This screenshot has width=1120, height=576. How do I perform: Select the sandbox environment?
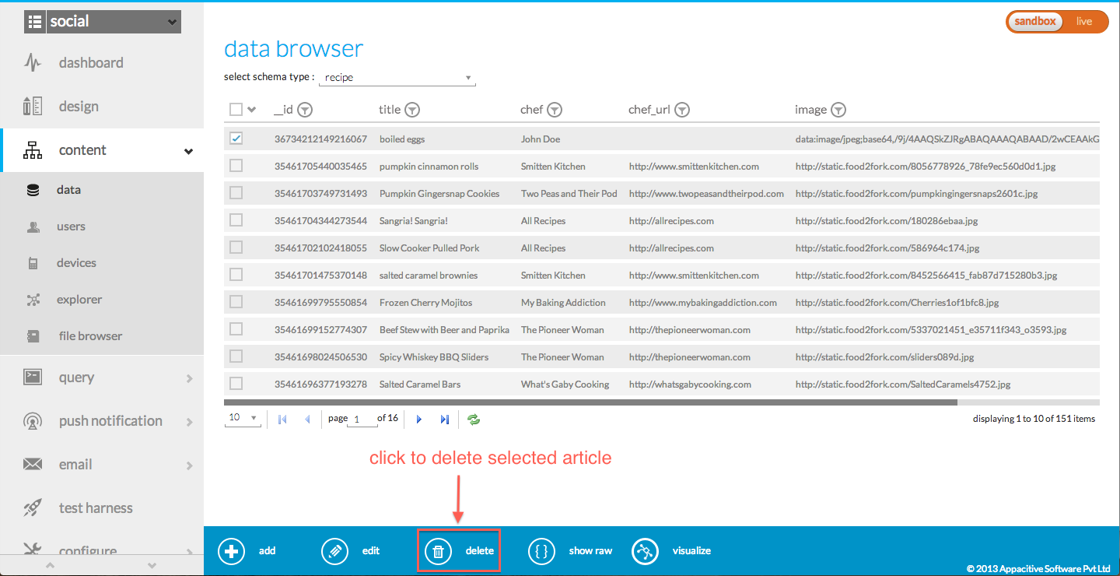(x=1035, y=22)
